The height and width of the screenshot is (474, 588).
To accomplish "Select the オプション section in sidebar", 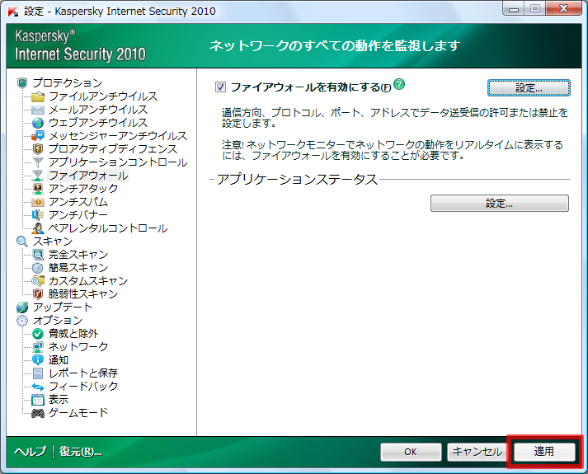I will 57,321.
